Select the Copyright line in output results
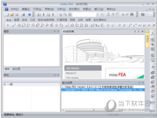157x118 pixels. pyautogui.click(x=103, y=90)
